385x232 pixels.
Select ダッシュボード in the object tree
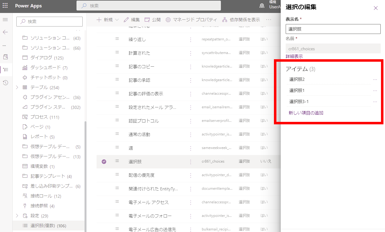pyautogui.click(x=46, y=68)
